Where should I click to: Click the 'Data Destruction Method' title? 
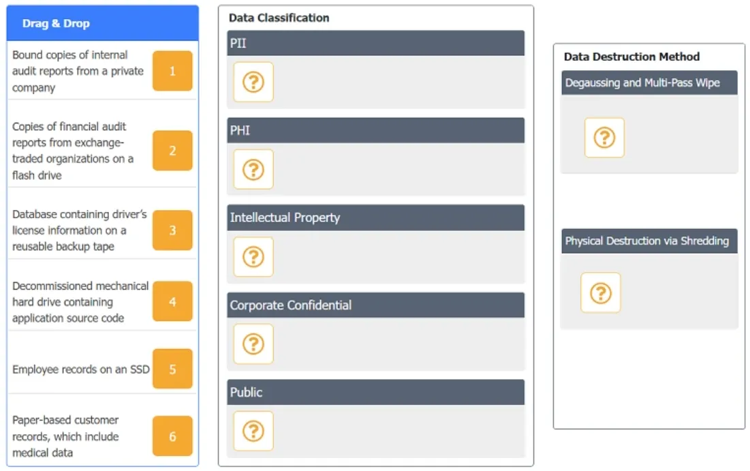pyautogui.click(x=631, y=57)
